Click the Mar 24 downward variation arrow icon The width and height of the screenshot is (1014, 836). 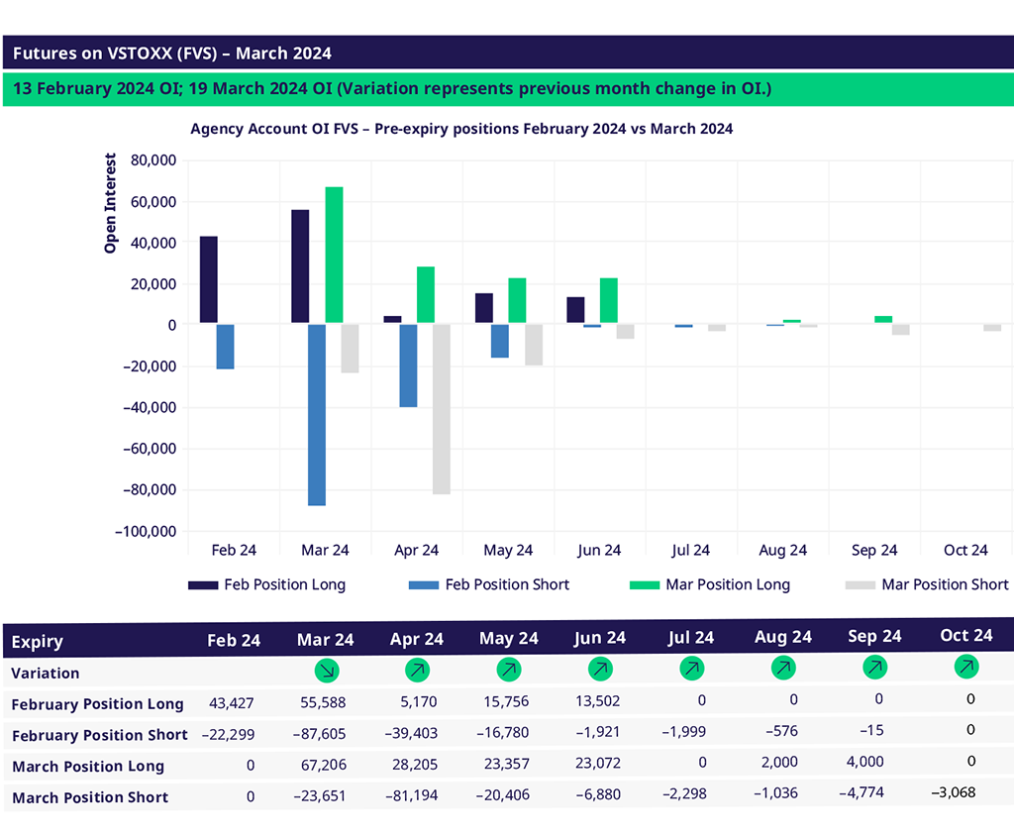click(327, 671)
